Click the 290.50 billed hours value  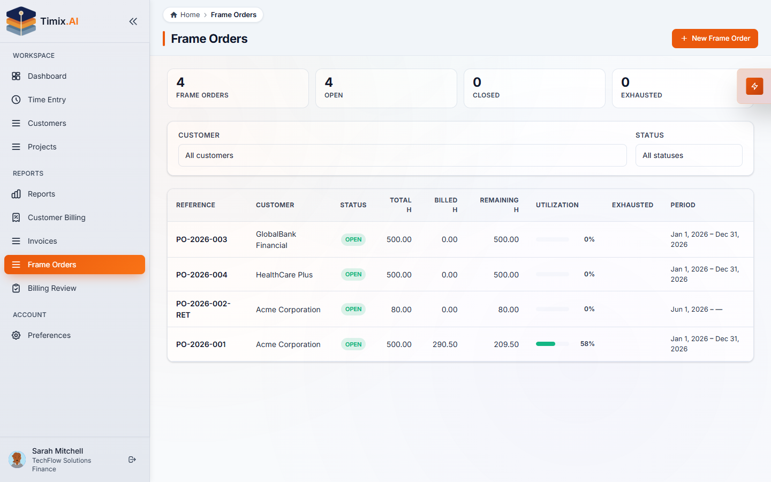(x=445, y=344)
